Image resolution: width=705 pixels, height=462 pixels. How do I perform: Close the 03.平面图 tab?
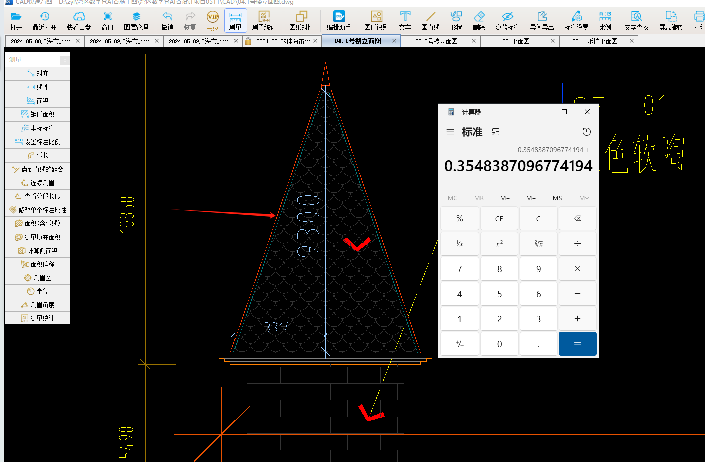553,41
